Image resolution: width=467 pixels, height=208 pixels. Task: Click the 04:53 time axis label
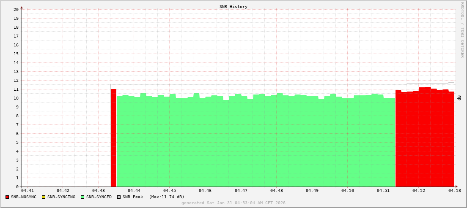pyautogui.click(x=454, y=191)
